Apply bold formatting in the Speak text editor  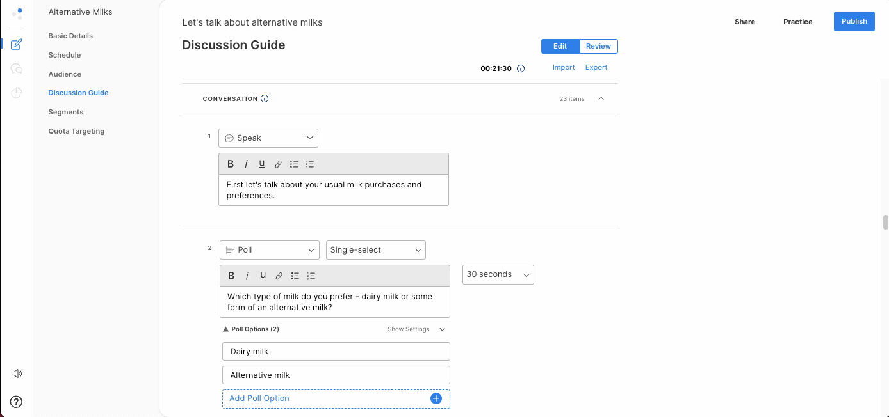coord(231,164)
